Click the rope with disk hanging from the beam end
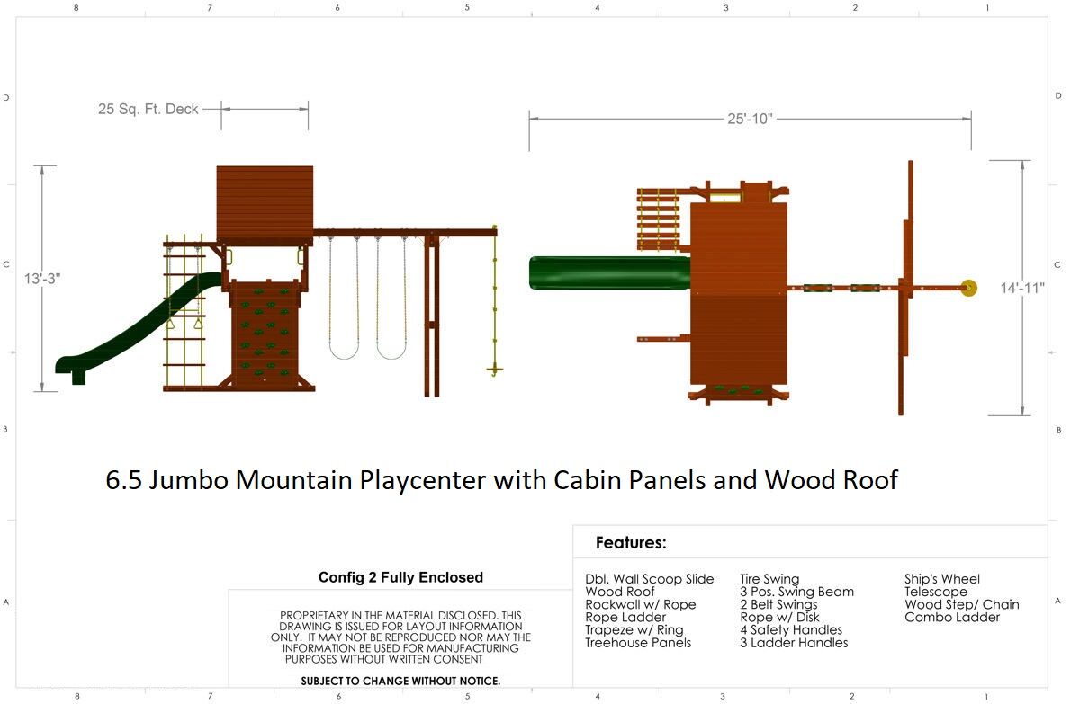Viewport: 1080px width, 704px height. pos(494,306)
